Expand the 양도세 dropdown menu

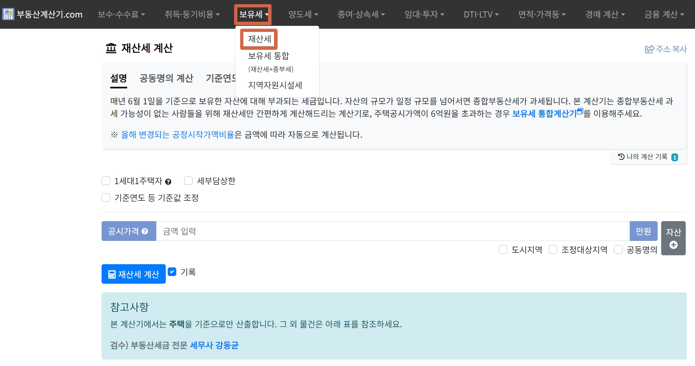pyautogui.click(x=303, y=14)
